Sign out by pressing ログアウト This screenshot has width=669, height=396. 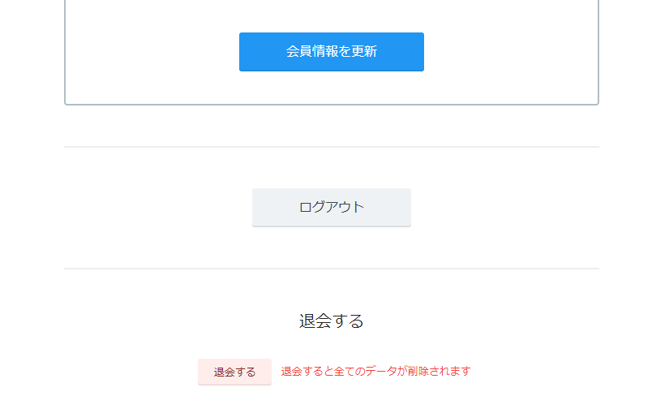coord(331,207)
